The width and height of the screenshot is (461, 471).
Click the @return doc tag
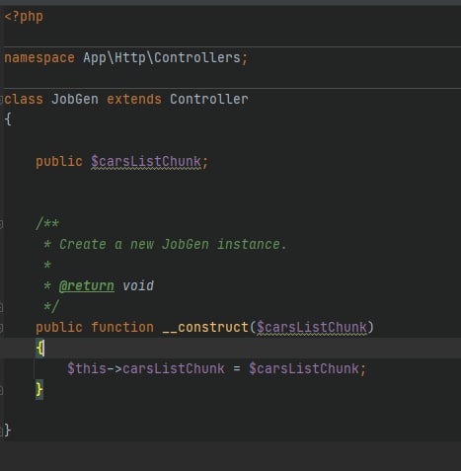pos(87,285)
